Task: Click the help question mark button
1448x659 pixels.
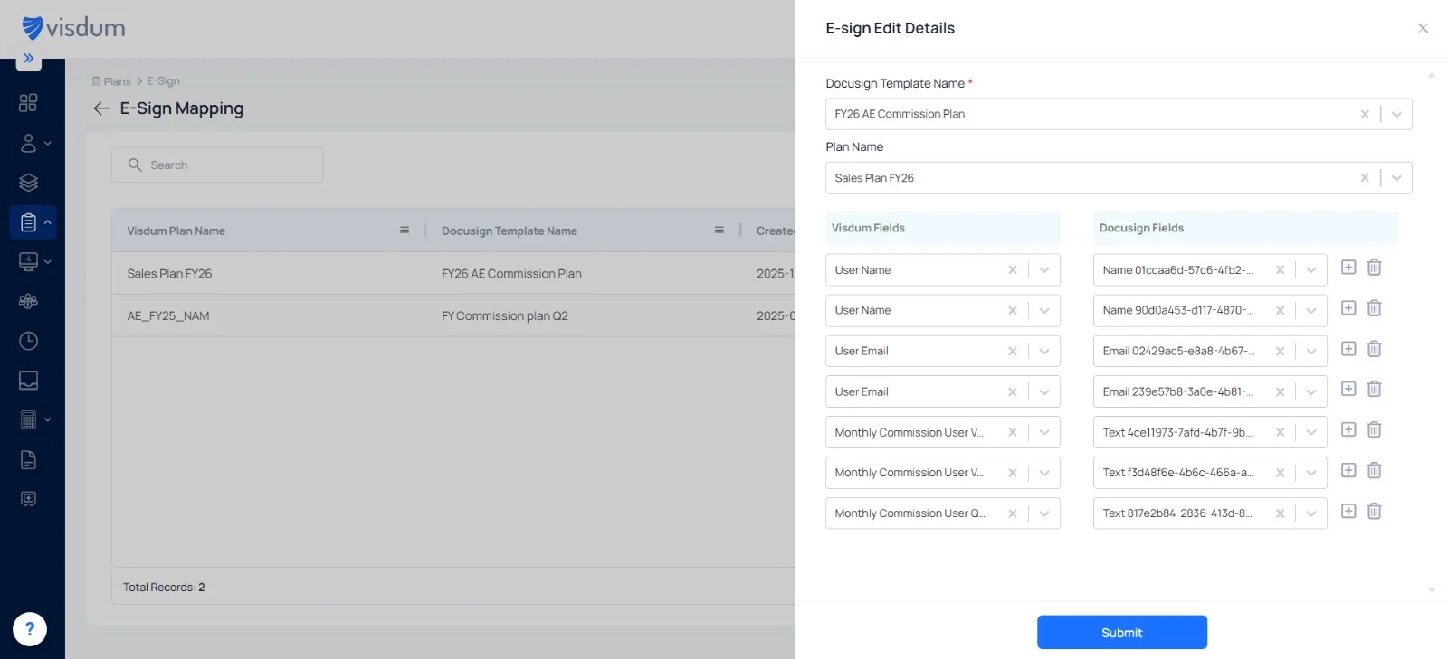Action: tap(30, 629)
